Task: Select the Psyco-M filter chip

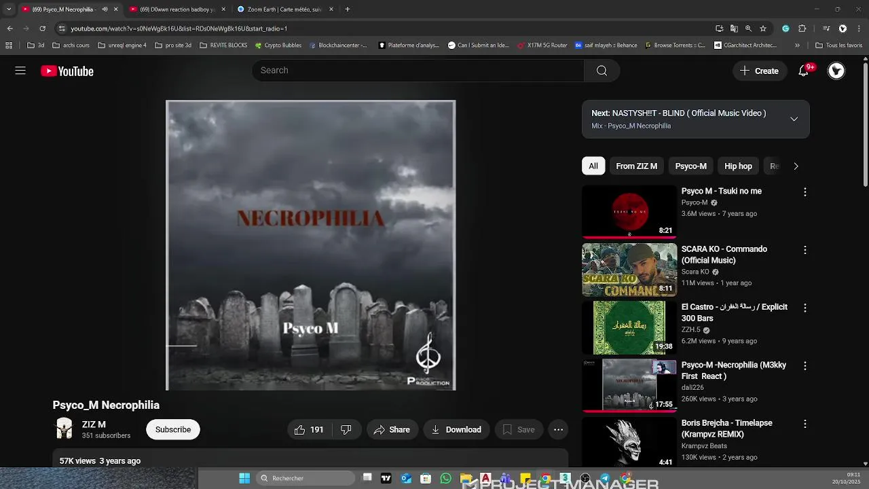Action: 690,166
